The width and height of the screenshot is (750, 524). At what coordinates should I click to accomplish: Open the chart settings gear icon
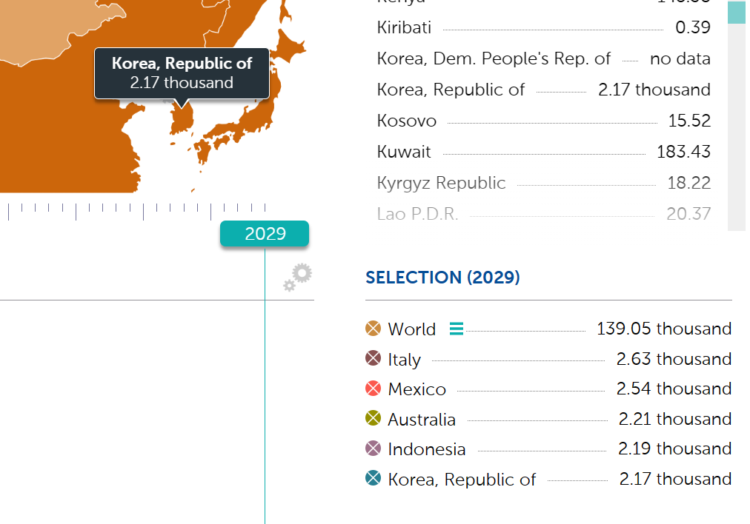click(x=299, y=276)
